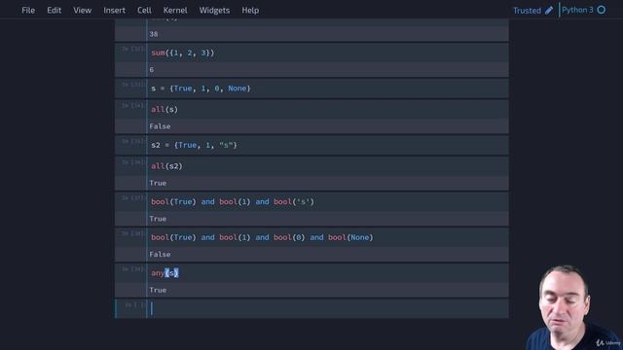Select the cell s2 = {True, 1, "s"}
The image size is (623, 350).
point(328,145)
